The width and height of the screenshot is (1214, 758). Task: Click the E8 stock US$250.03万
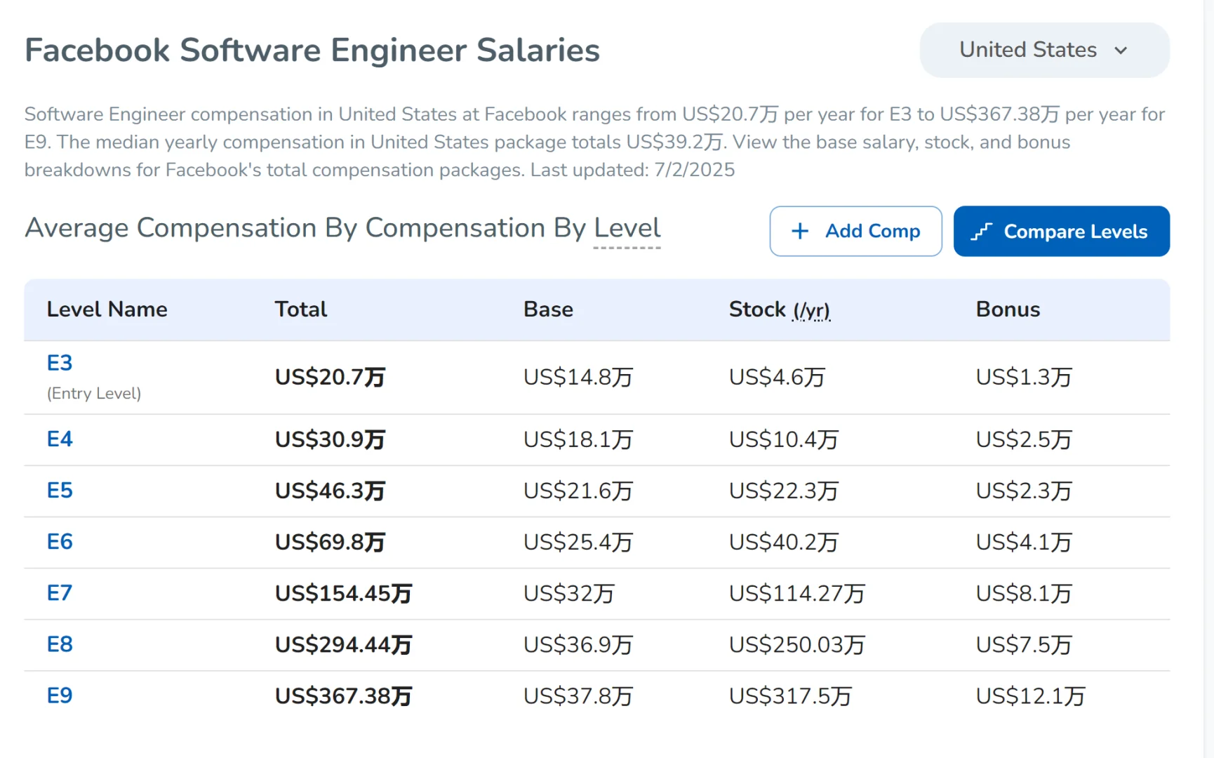(797, 645)
